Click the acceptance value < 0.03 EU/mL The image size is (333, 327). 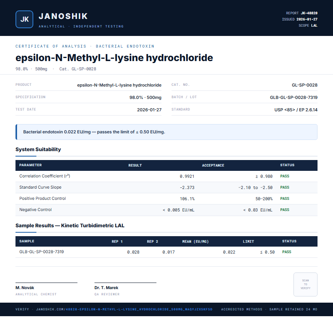pyautogui.click(x=257, y=210)
